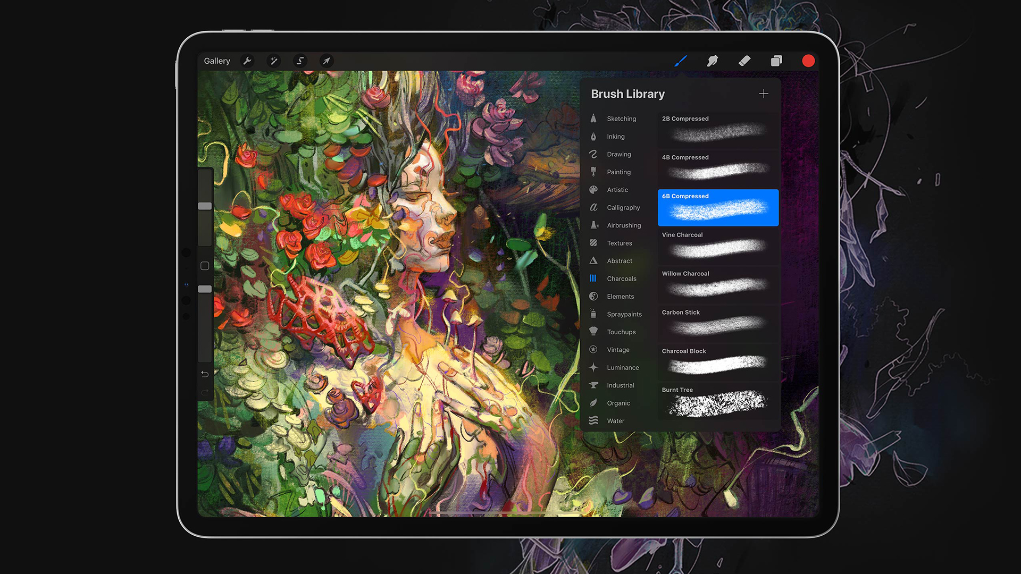The image size is (1021, 574).
Task: Select the Eraser tool
Action: click(744, 61)
